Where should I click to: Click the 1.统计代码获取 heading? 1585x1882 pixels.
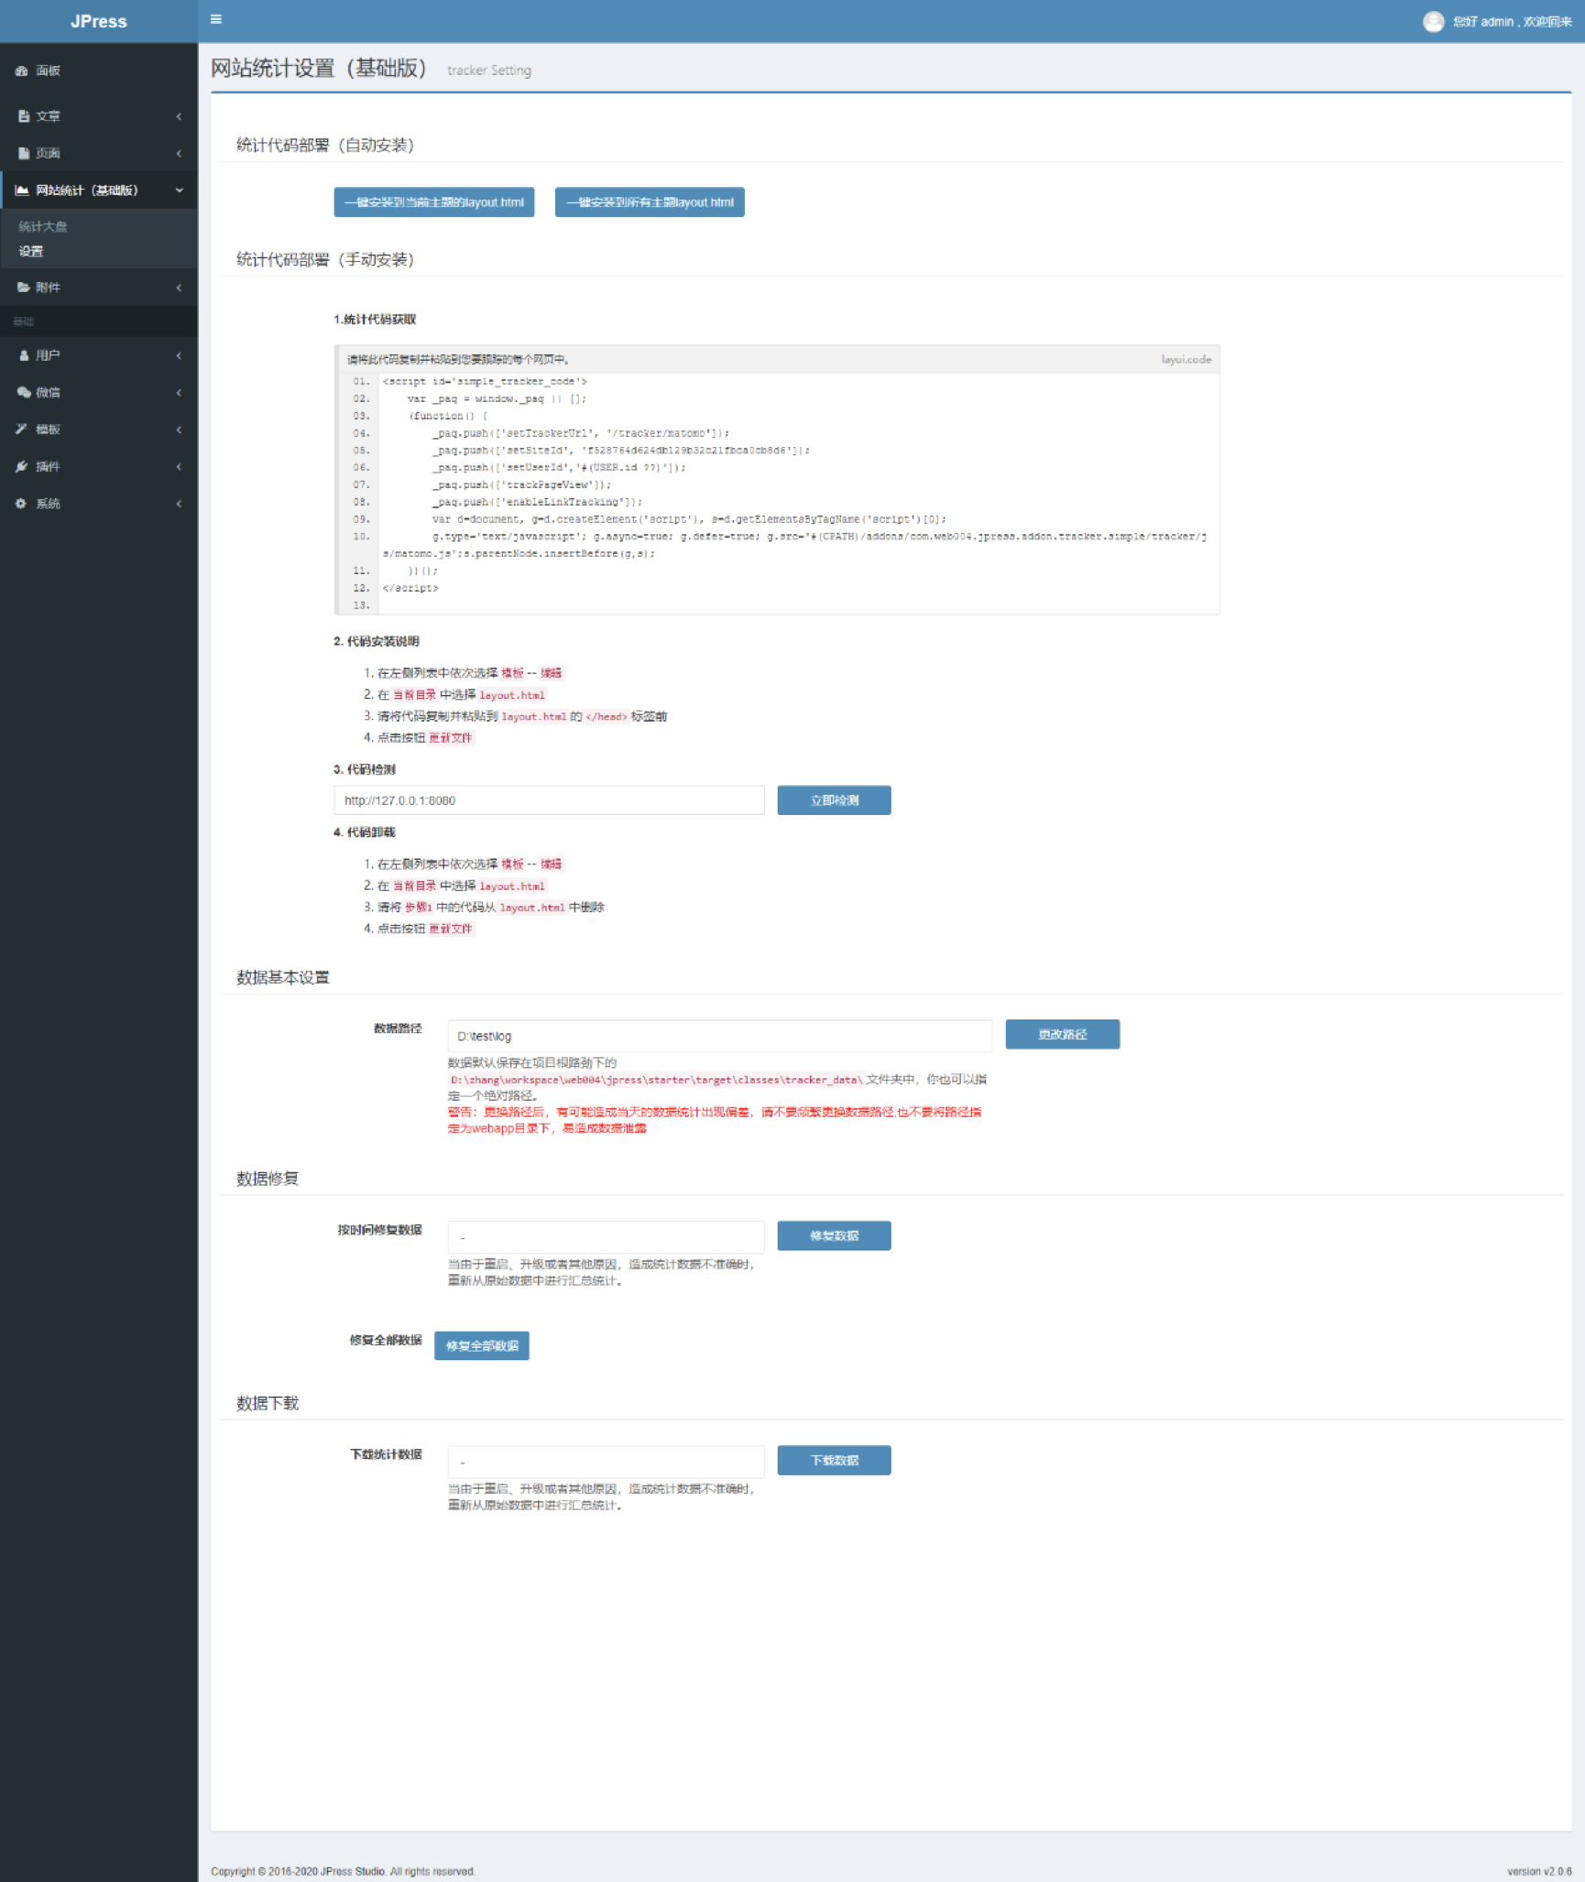375,319
